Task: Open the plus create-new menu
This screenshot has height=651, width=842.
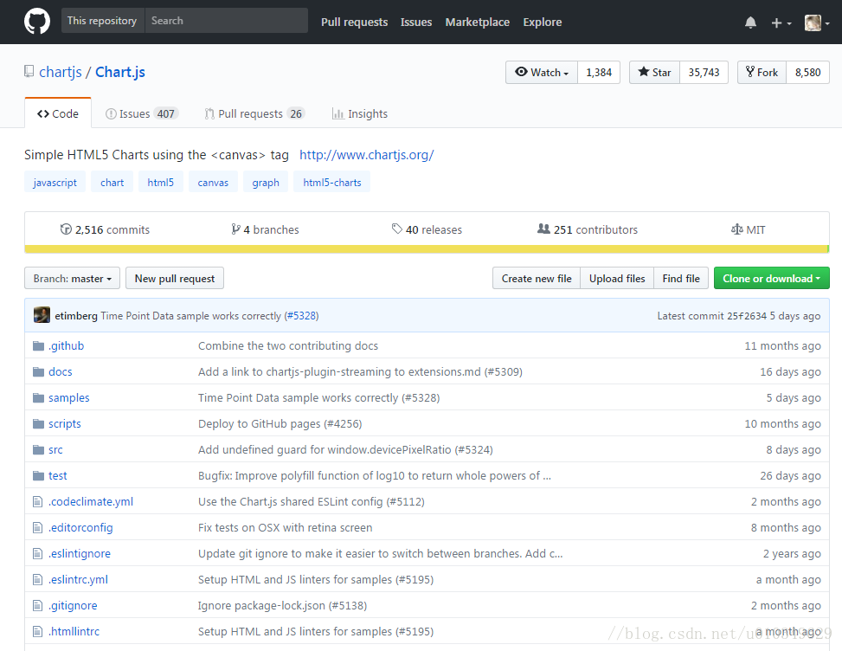Action: click(781, 23)
